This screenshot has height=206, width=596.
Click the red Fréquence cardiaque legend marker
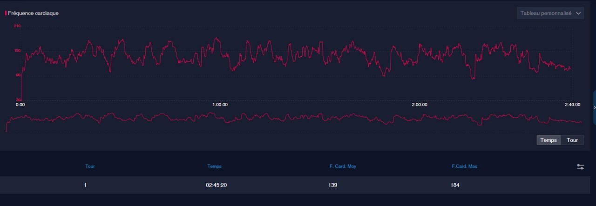[x=6, y=13]
